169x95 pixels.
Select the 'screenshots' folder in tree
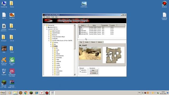[59, 71]
